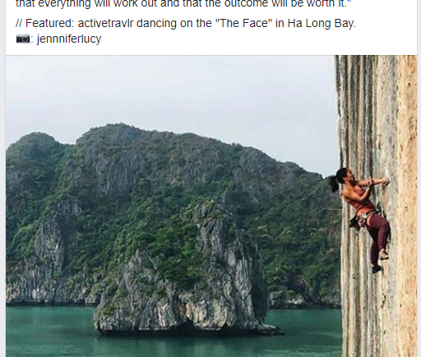Open the jennniferlucy photographer credit
421x357 pixels.
69,39
